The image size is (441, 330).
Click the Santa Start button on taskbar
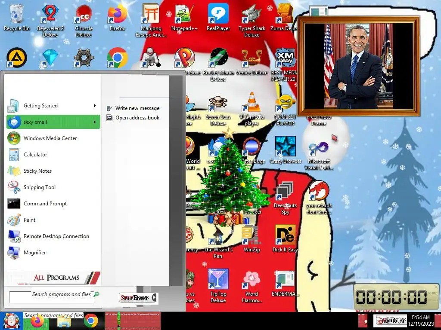click(11, 321)
